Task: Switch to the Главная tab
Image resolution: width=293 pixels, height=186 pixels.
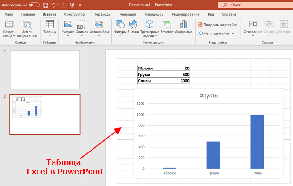Action: click(28, 14)
